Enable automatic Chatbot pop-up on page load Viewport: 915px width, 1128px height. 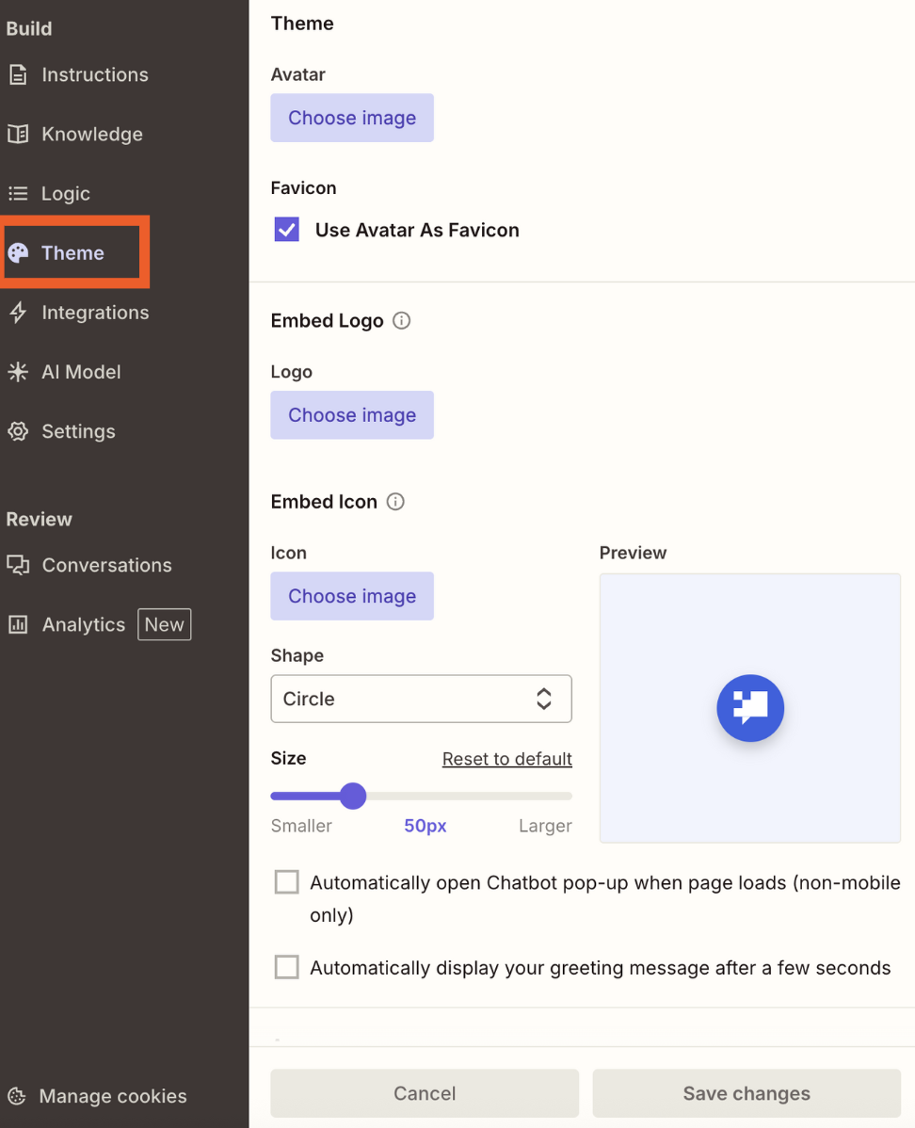[x=286, y=881]
